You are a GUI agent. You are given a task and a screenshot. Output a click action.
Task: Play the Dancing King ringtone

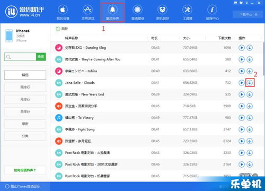tap(242, 48)
